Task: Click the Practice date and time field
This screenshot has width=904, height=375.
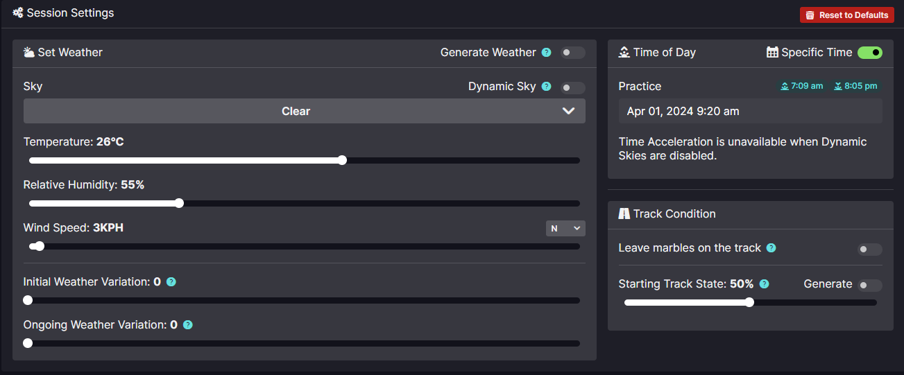Action: click(751, 111)
